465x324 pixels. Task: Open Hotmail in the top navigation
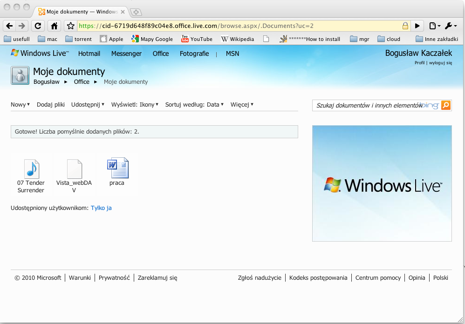tap(89, 54)
